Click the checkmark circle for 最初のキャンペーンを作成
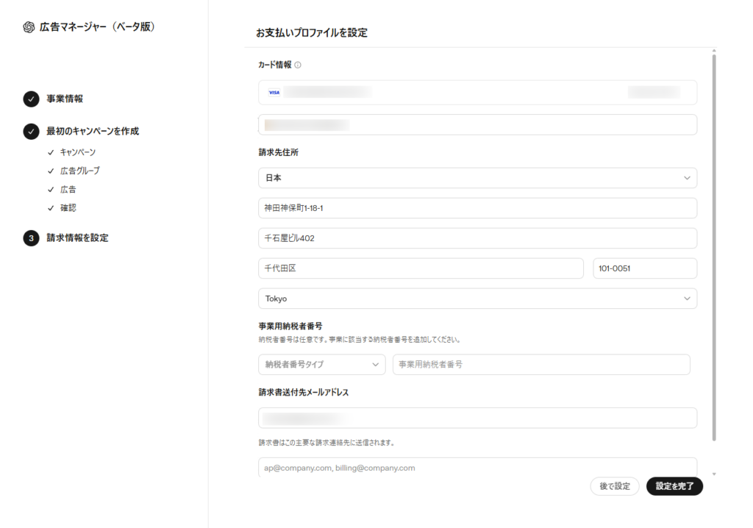Image resolution: width=753 pixels, height=528 pixels. coord(31,131)
